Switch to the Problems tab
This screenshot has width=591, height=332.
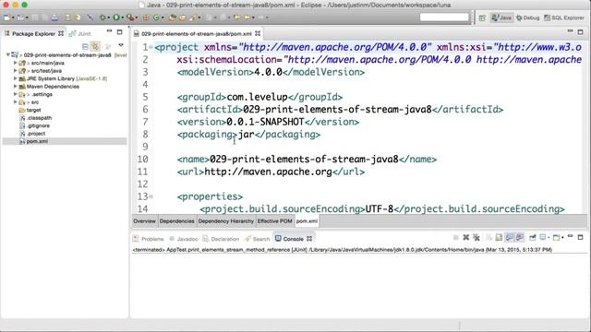point(149,239)
